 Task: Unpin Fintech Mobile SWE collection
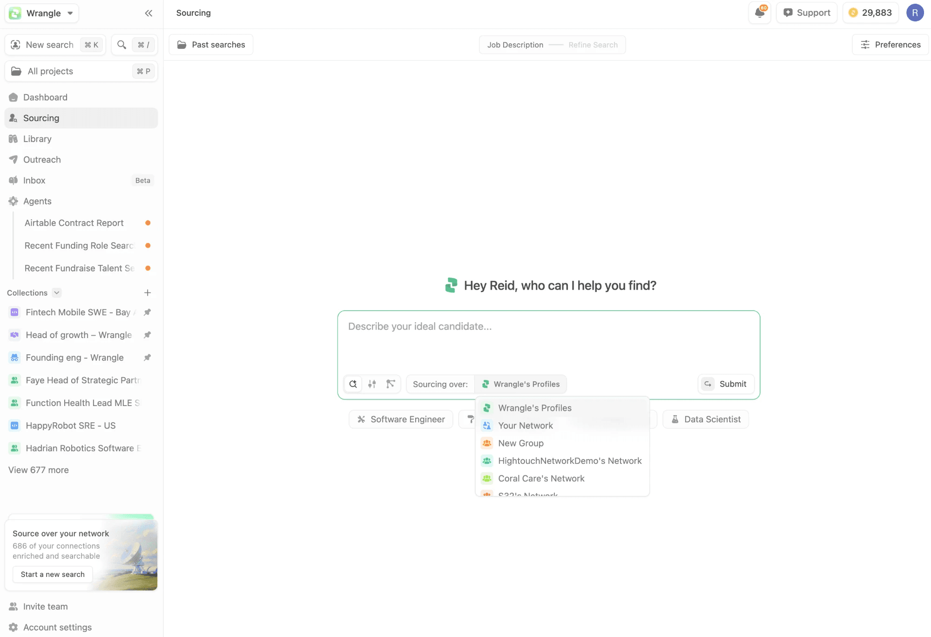tap(147, 312)
